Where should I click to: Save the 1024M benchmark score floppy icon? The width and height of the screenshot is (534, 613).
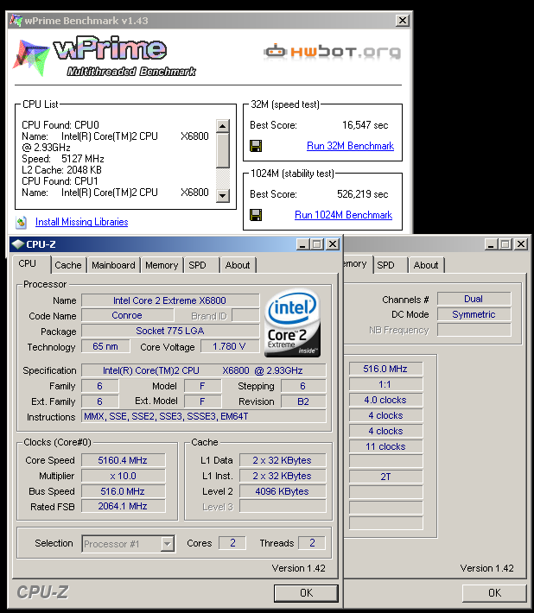(x=256, y=215)
